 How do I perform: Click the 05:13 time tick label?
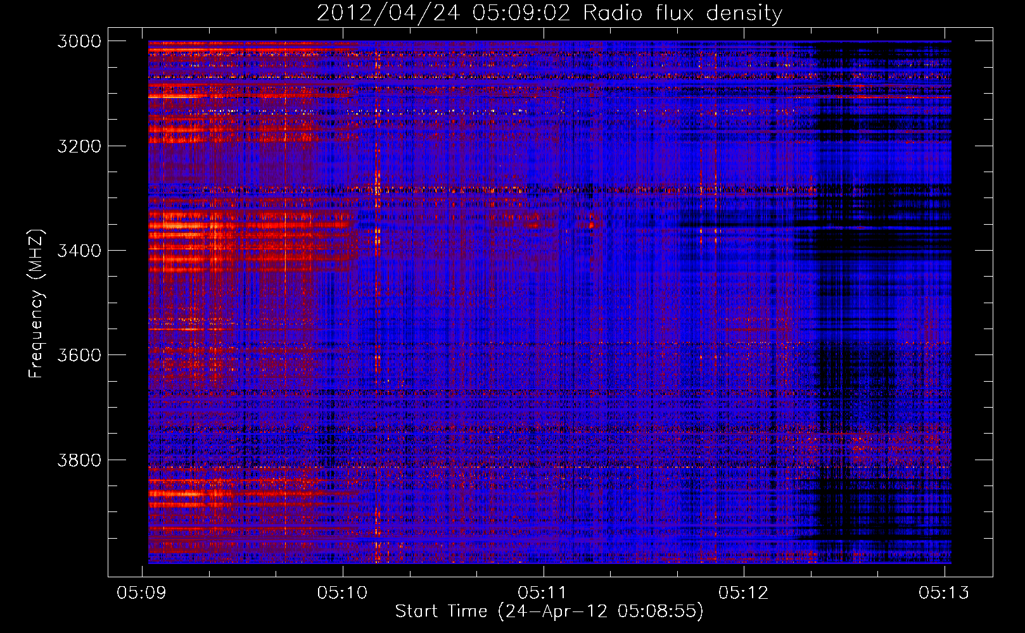coord(944,592)
